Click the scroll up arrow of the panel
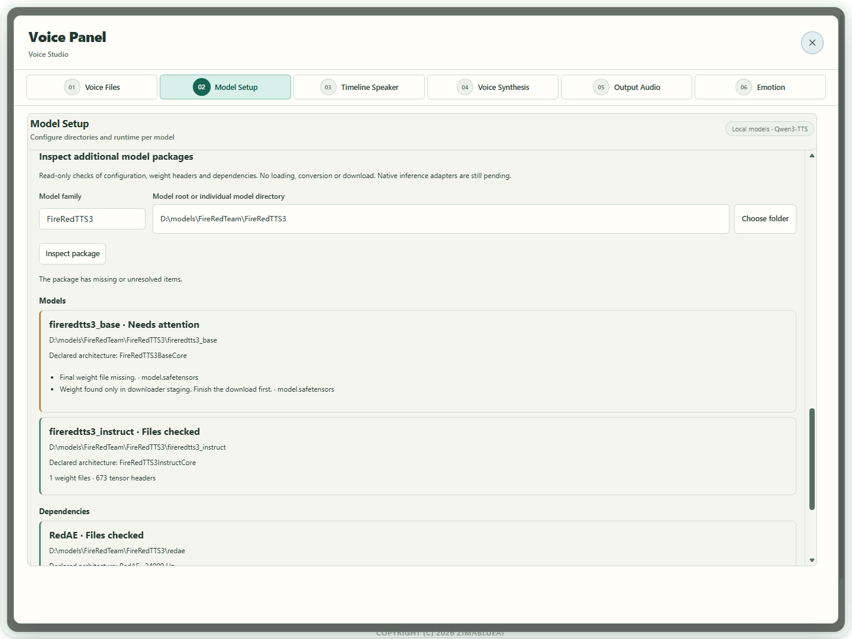This screenshot has height=639, width=852. 812,156
